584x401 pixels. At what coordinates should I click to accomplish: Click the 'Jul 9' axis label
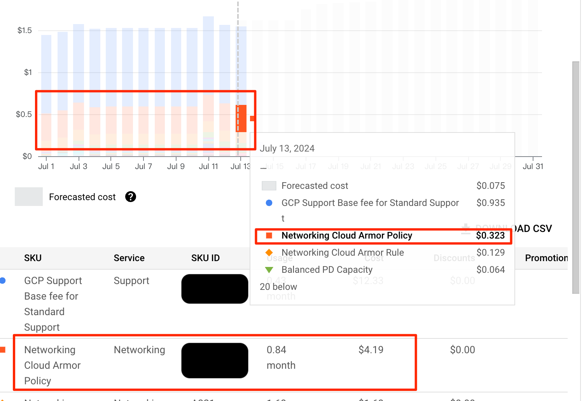click(x=176, y=166)
